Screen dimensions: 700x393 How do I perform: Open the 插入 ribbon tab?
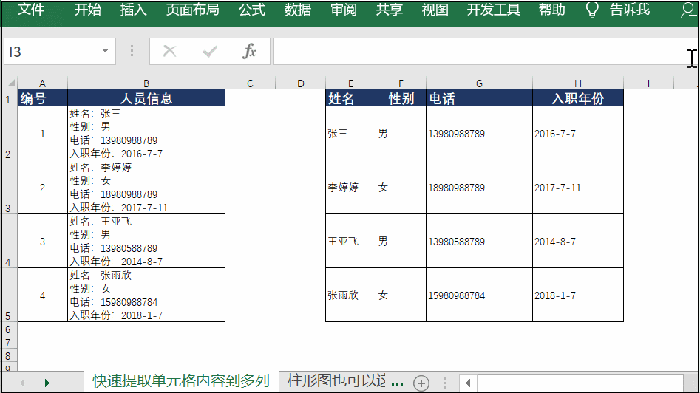tap(133, 10)
